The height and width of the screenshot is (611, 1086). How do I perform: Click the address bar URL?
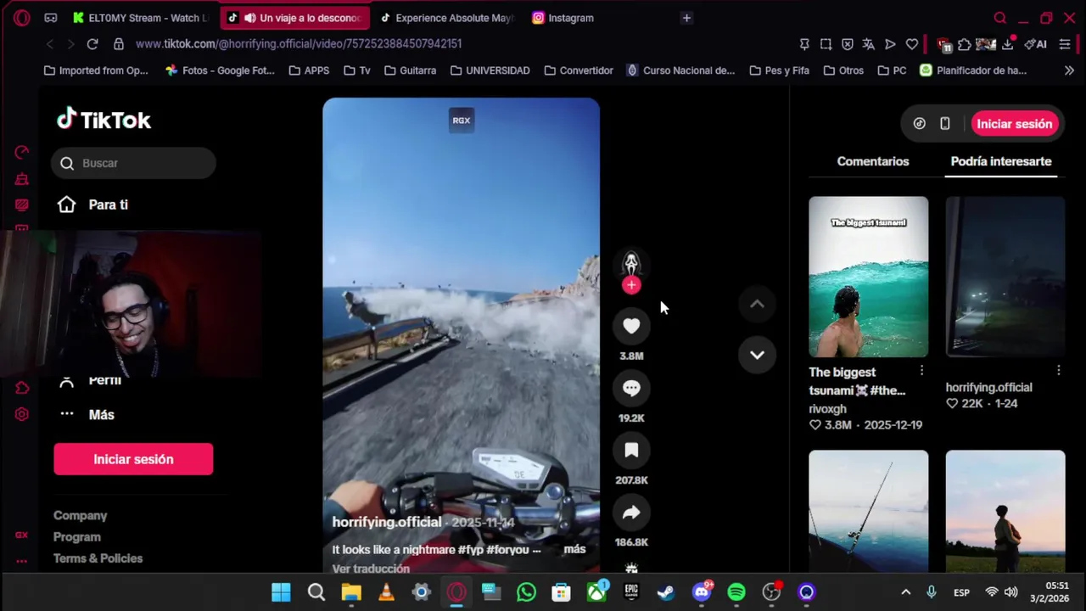pos(299,44)
